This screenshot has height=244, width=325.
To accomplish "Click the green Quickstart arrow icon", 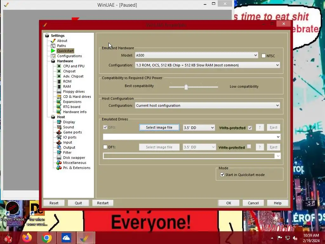I will click(x=53, y=51).
